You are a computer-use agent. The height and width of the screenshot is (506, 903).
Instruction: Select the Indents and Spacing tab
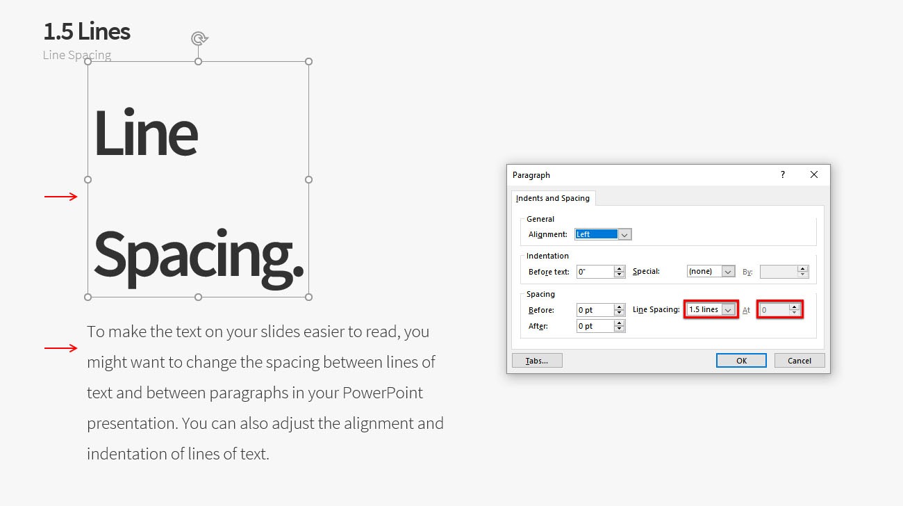point(553,198)
